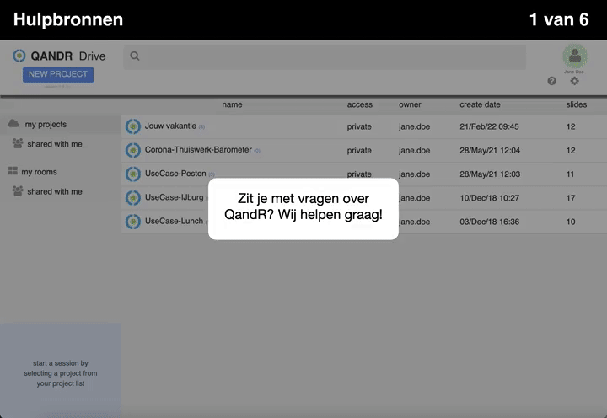Sort by the name column header
The width and height of the screenshot is (607, 418).
[x=232, y=104]
